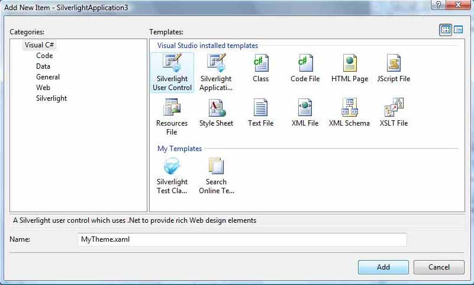Viewport: 474px width, 285px height.
Task: Pick the Code File template
Action: [x=305, y=68]
